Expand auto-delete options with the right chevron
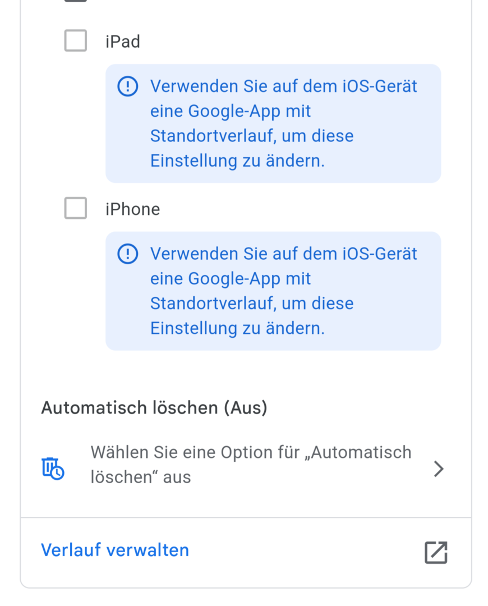The image size is (488, 606). pos(439,469)
